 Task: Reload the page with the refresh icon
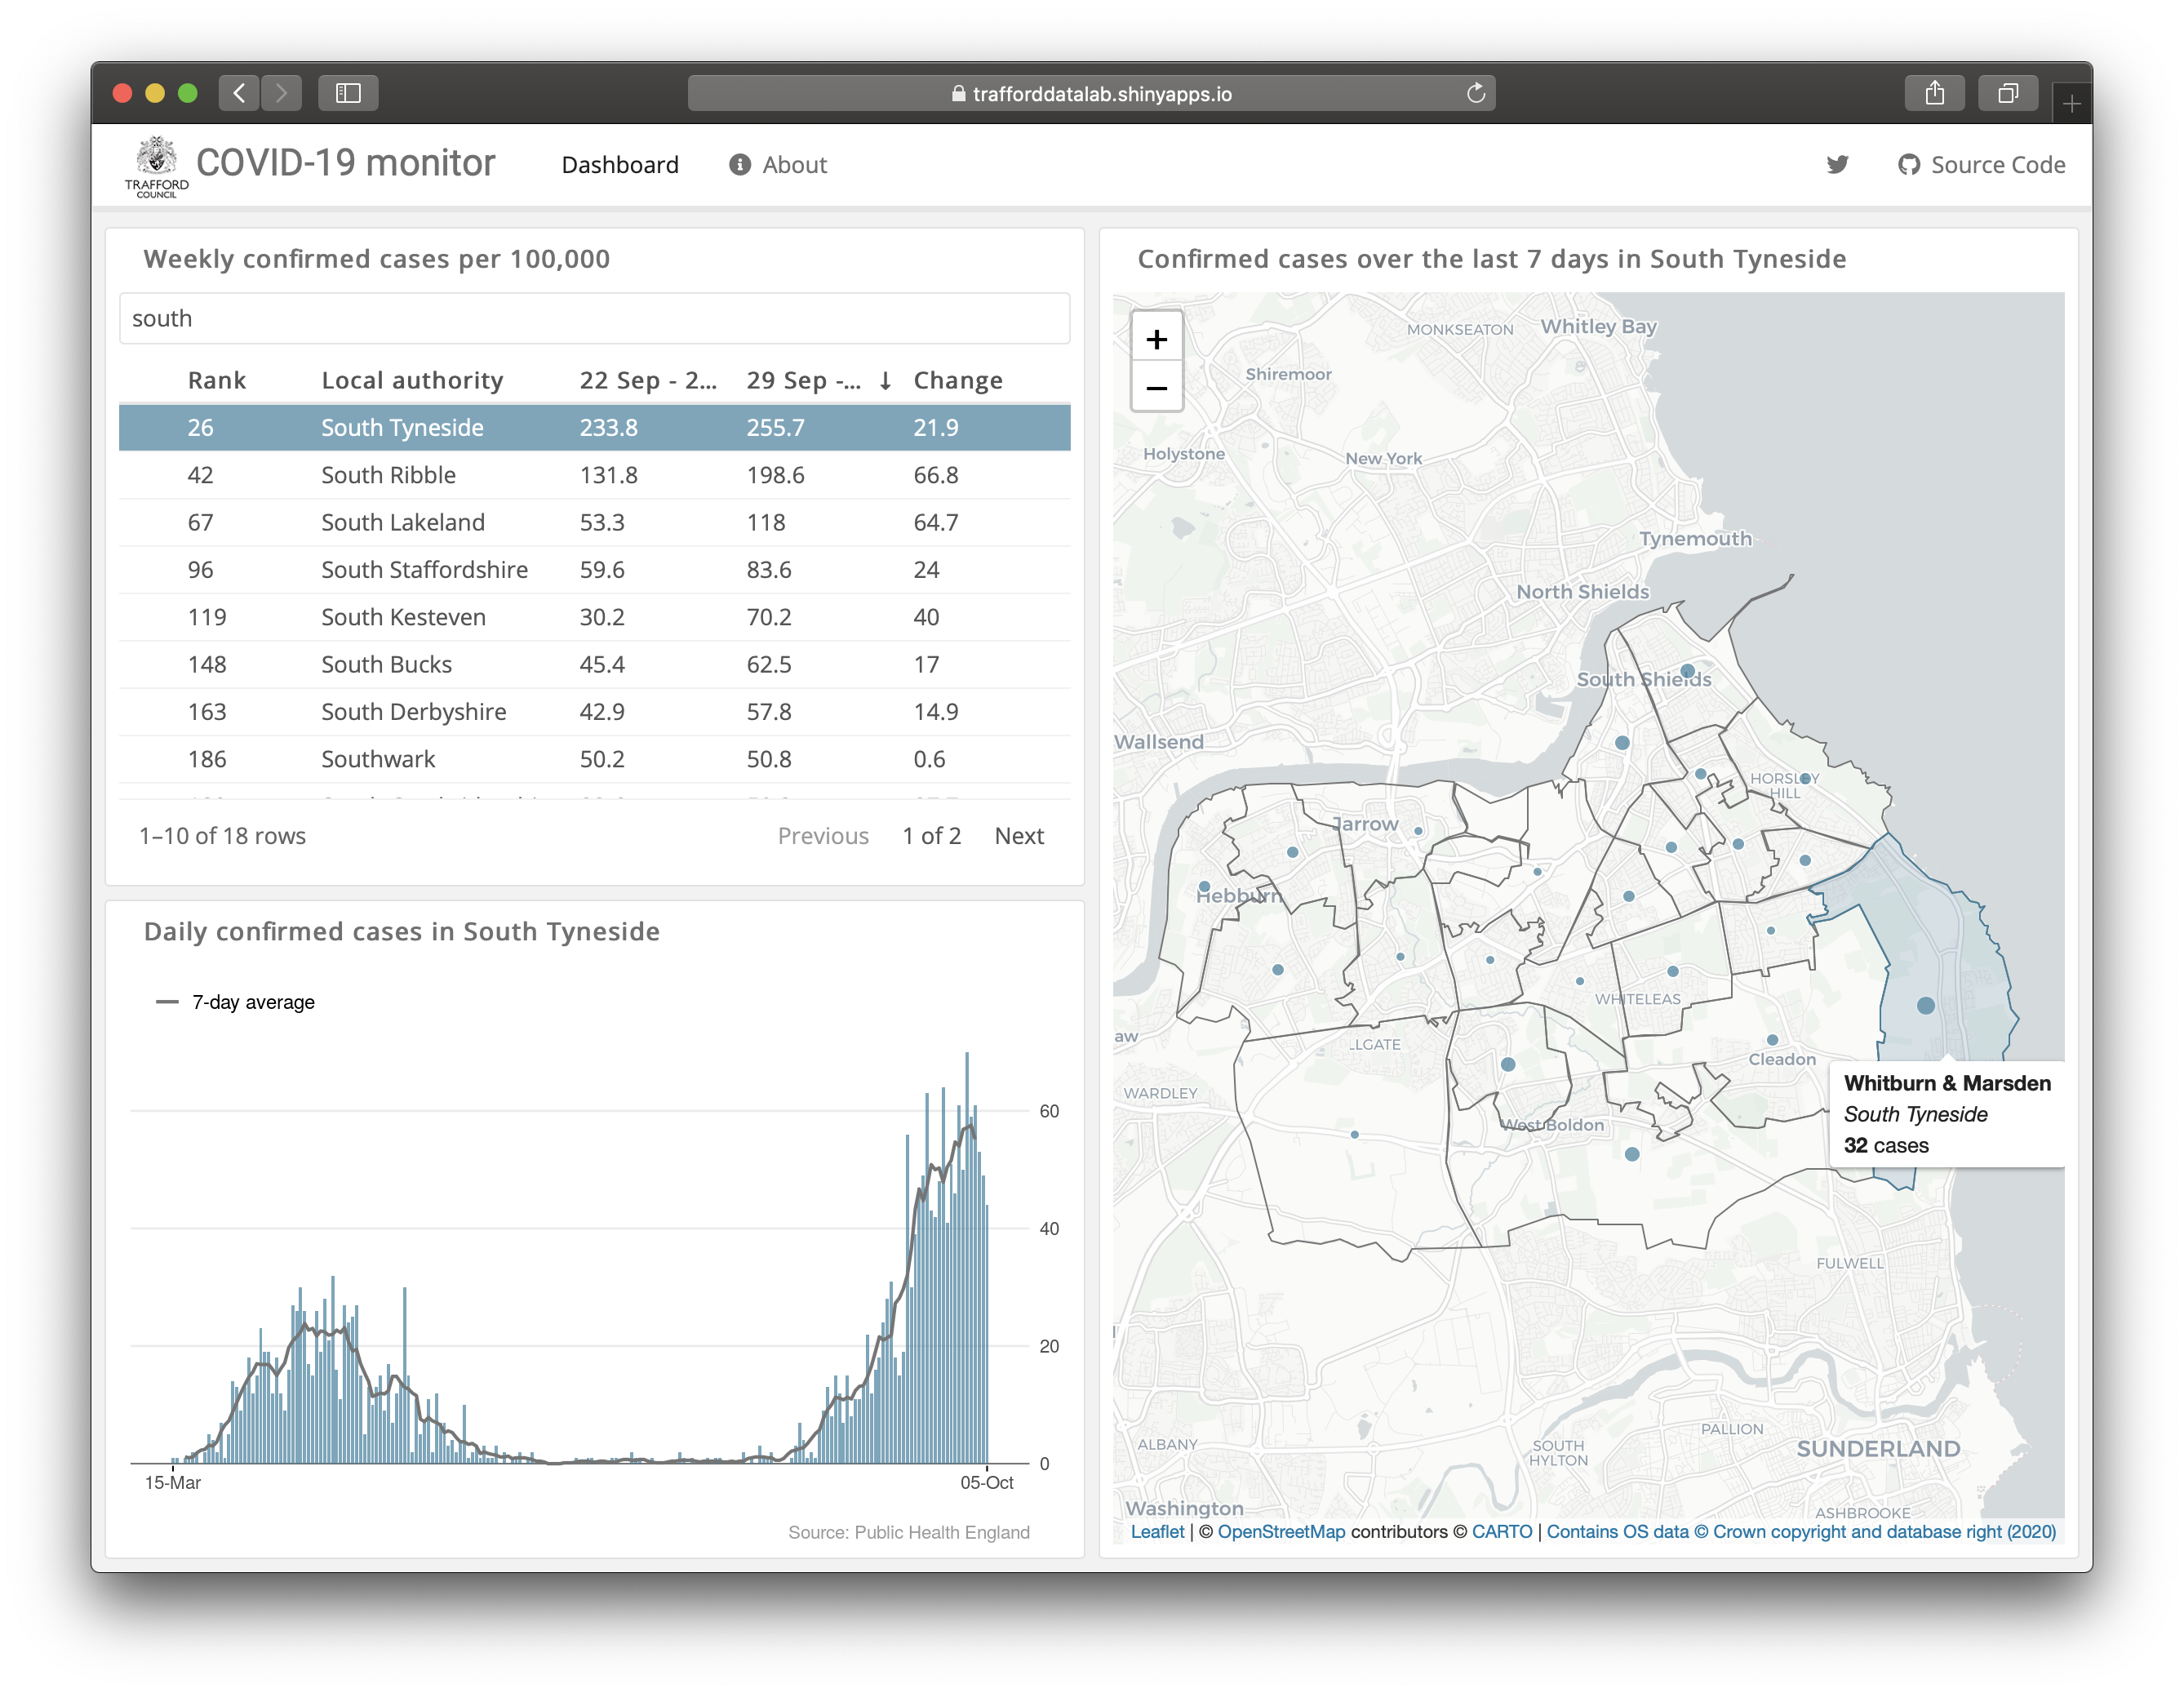pyautogui.click(x=1475, y=94)
